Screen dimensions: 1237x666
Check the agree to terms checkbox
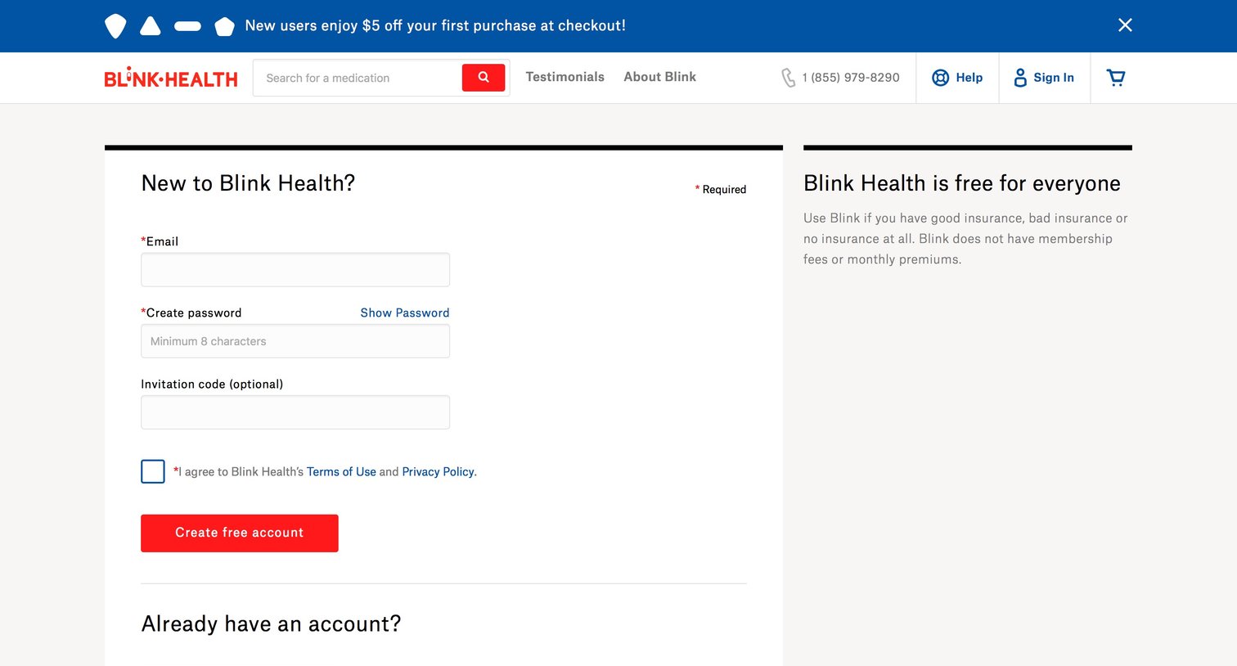[153, 471]
